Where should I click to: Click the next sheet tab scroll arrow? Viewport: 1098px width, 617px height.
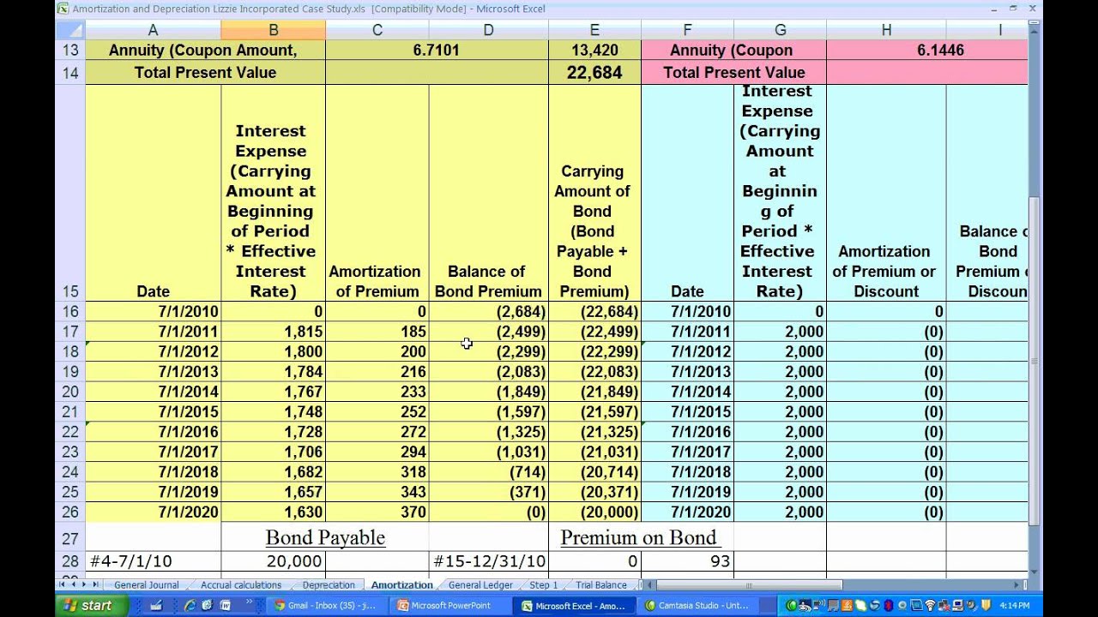tap(84, 584)
